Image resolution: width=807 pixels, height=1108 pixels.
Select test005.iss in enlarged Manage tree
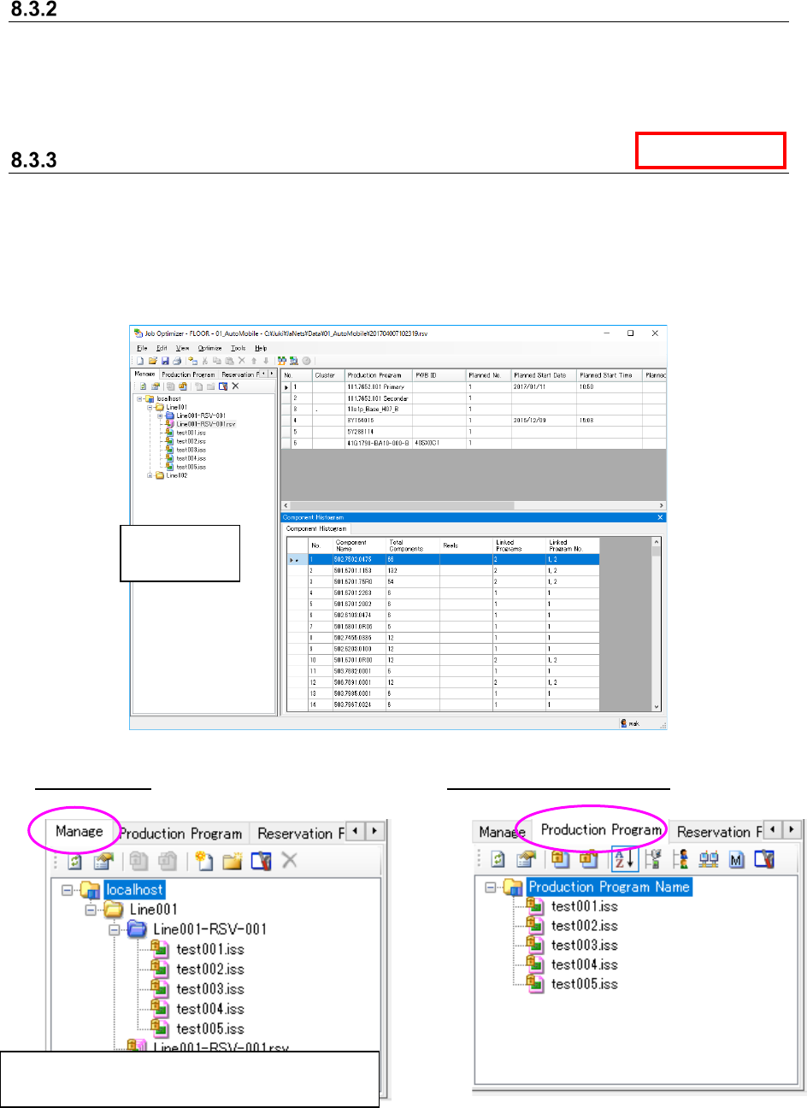pos(209,1028)
